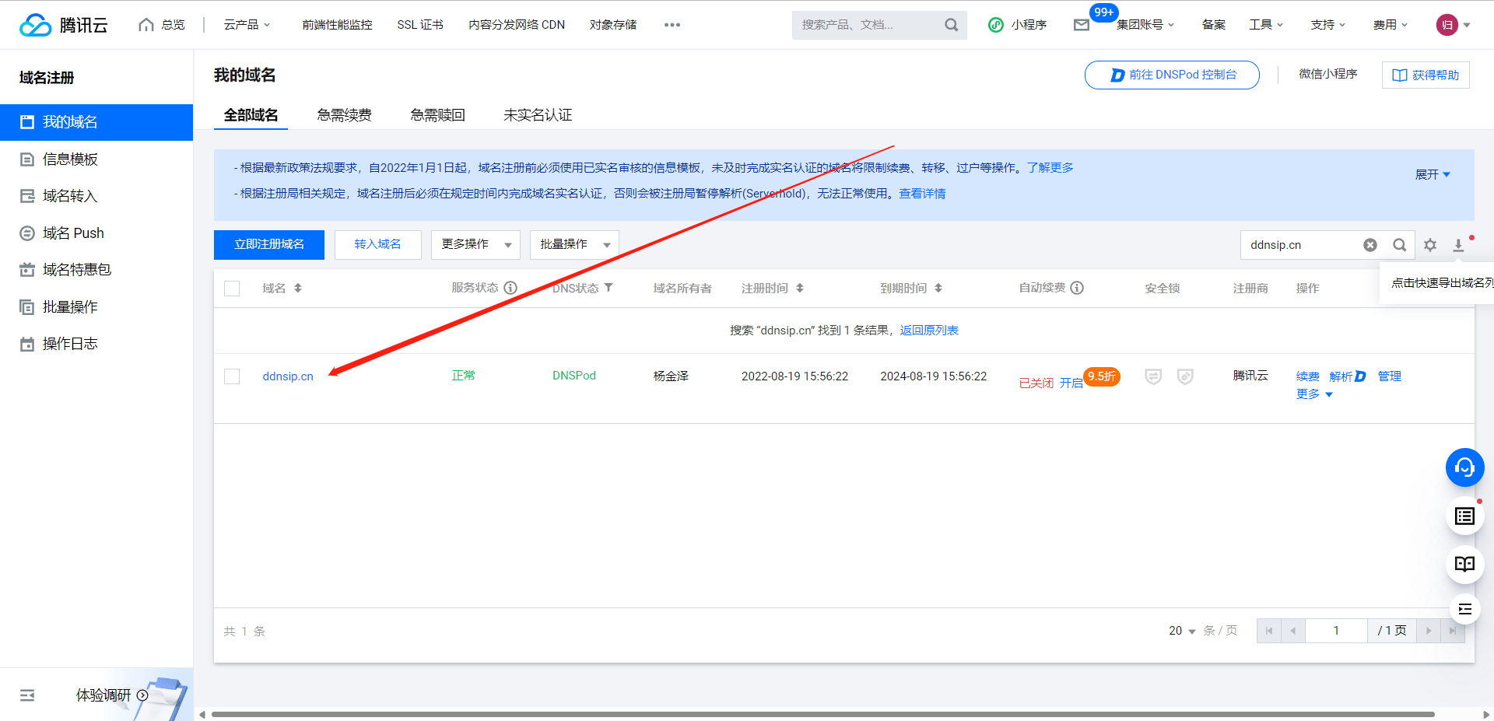Open 操作日志 in sidebar
1494x721 pixels.
point(96,344)
